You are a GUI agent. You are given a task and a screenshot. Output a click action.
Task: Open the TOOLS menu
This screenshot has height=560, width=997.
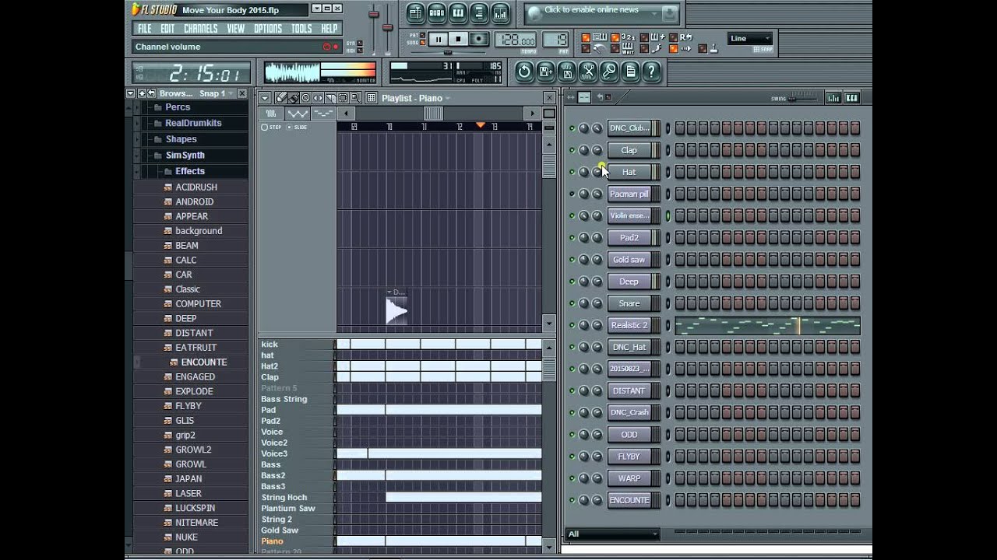(x=301, y=29)
